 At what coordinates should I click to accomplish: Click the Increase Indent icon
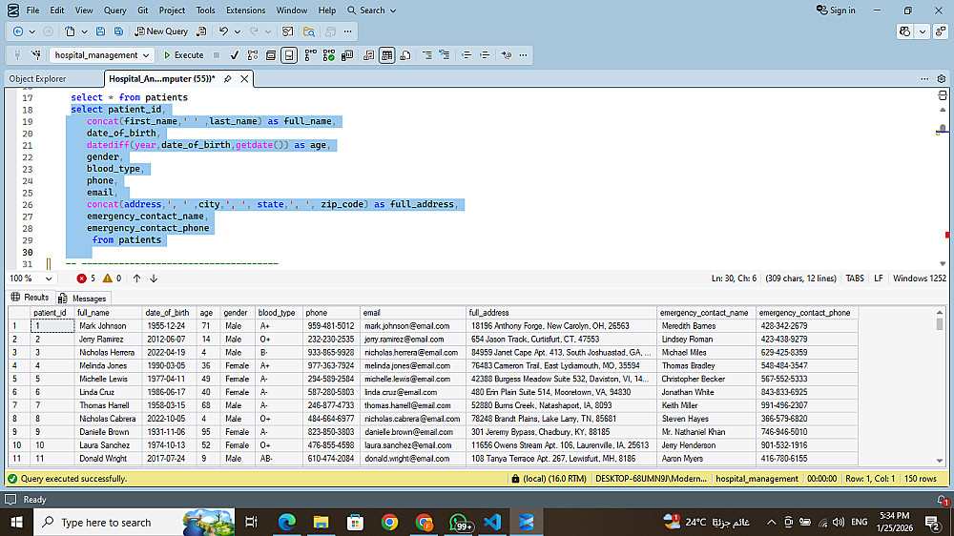tap(485, 54)
